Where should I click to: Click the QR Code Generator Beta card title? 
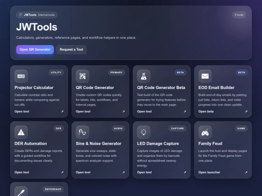[161, 88]
